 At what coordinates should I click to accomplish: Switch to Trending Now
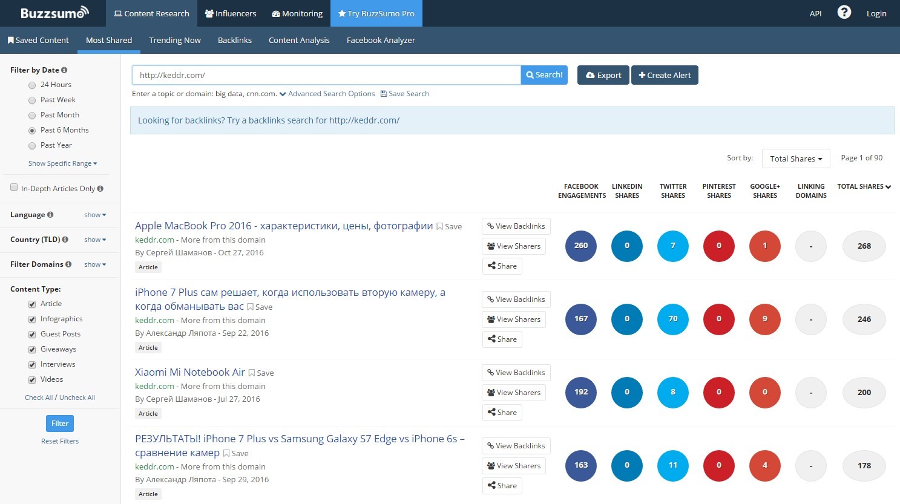pyautogui.click(x=175, y=41)
